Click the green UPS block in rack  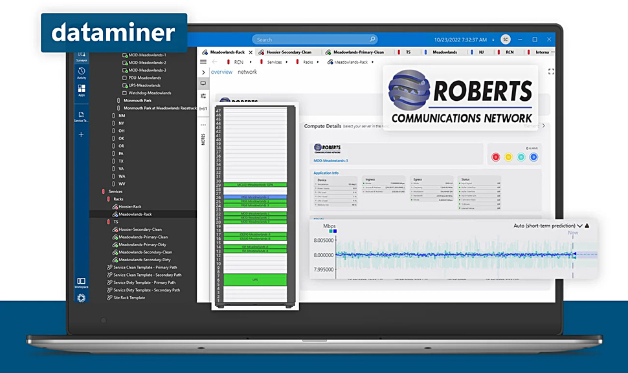pyautogui.click(x=254, y=279)
